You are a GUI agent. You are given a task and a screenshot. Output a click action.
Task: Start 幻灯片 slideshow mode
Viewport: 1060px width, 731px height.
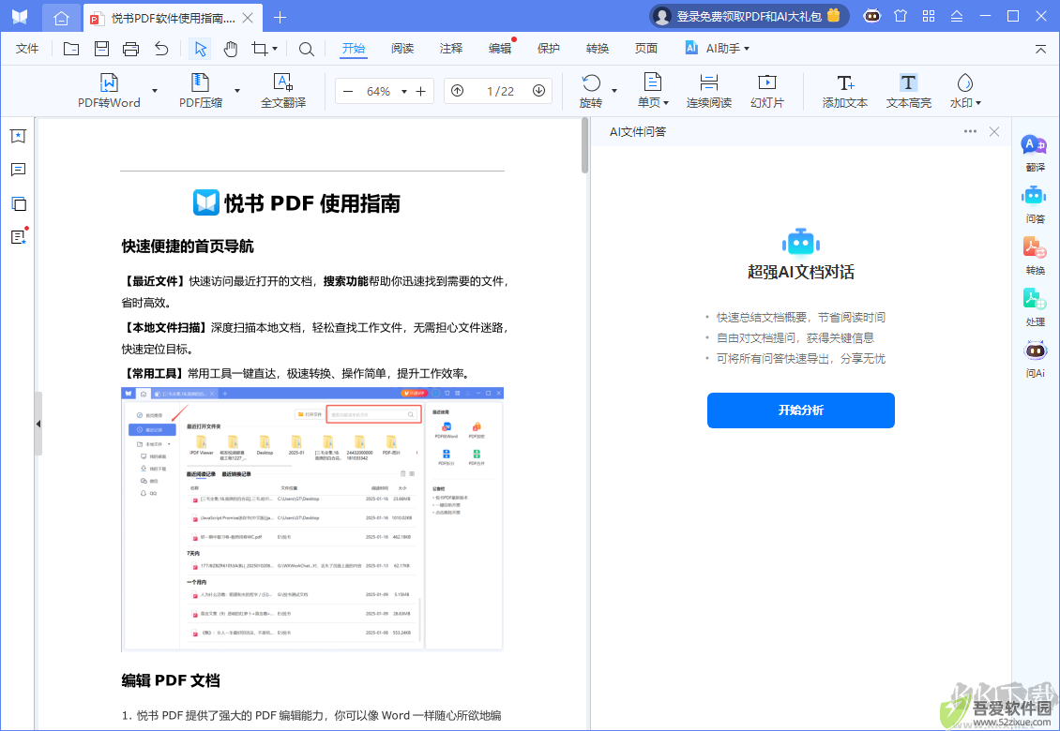click(767, 91)
